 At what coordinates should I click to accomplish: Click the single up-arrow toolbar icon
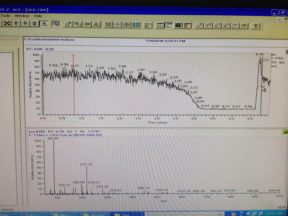16,23
